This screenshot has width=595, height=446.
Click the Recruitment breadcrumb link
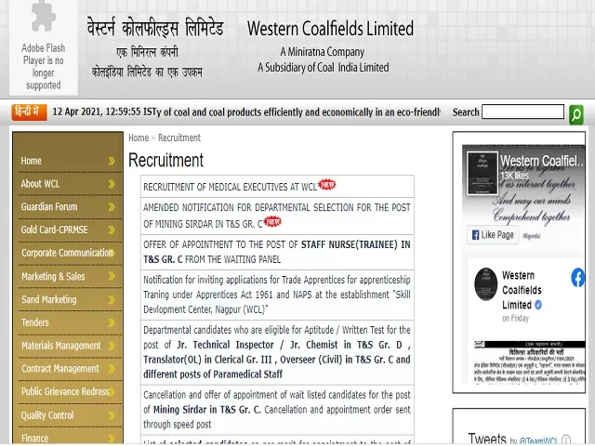[x=179, y=138]
